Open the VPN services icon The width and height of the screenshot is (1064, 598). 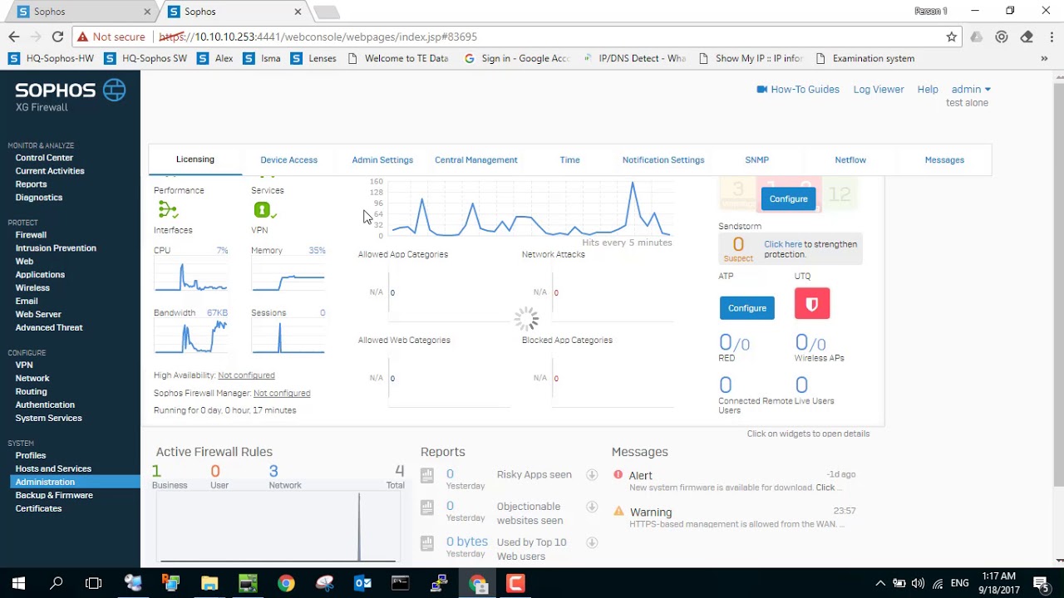(x=264, y=210)
